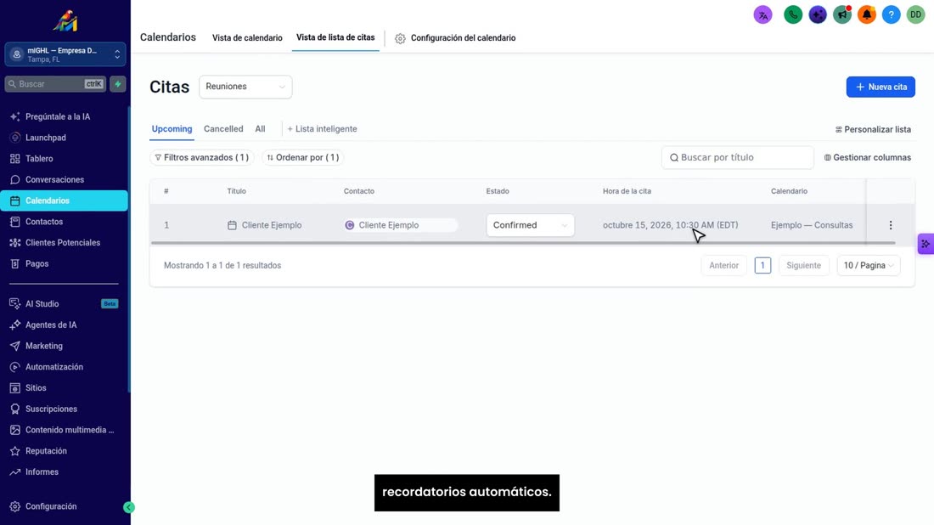Select page 1 in pagination
This screenshot has width=934, height=525.
762,265
